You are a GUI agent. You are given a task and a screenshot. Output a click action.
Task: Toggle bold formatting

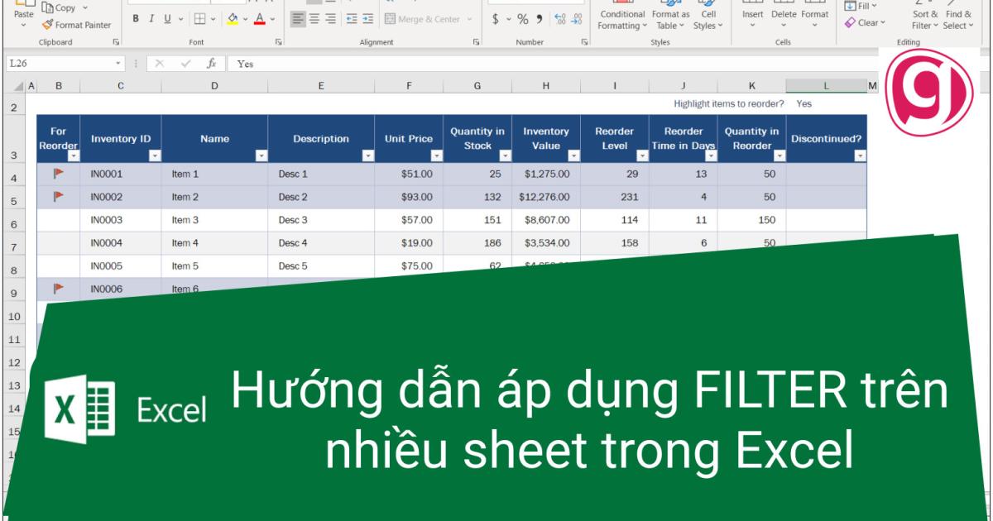point(134,18)
